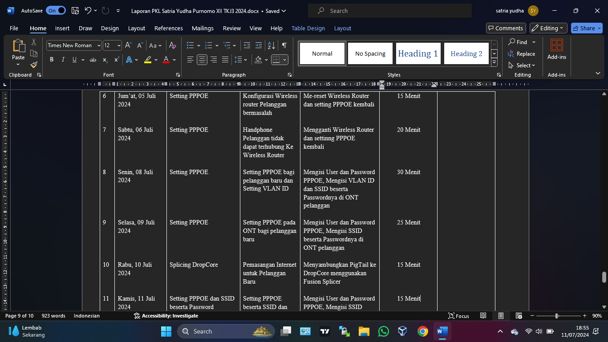Apply superscript formatting
The width and height of the screenshot is (608, 342).
click(117, 60)
